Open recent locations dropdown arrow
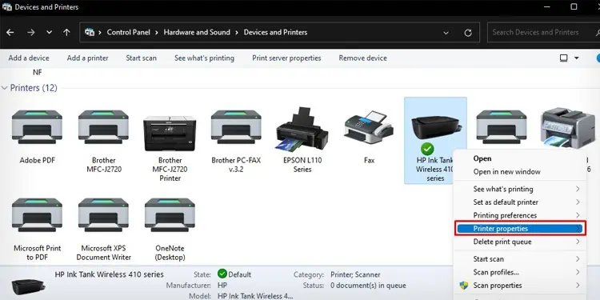600x300 pixels. (49, 33)
